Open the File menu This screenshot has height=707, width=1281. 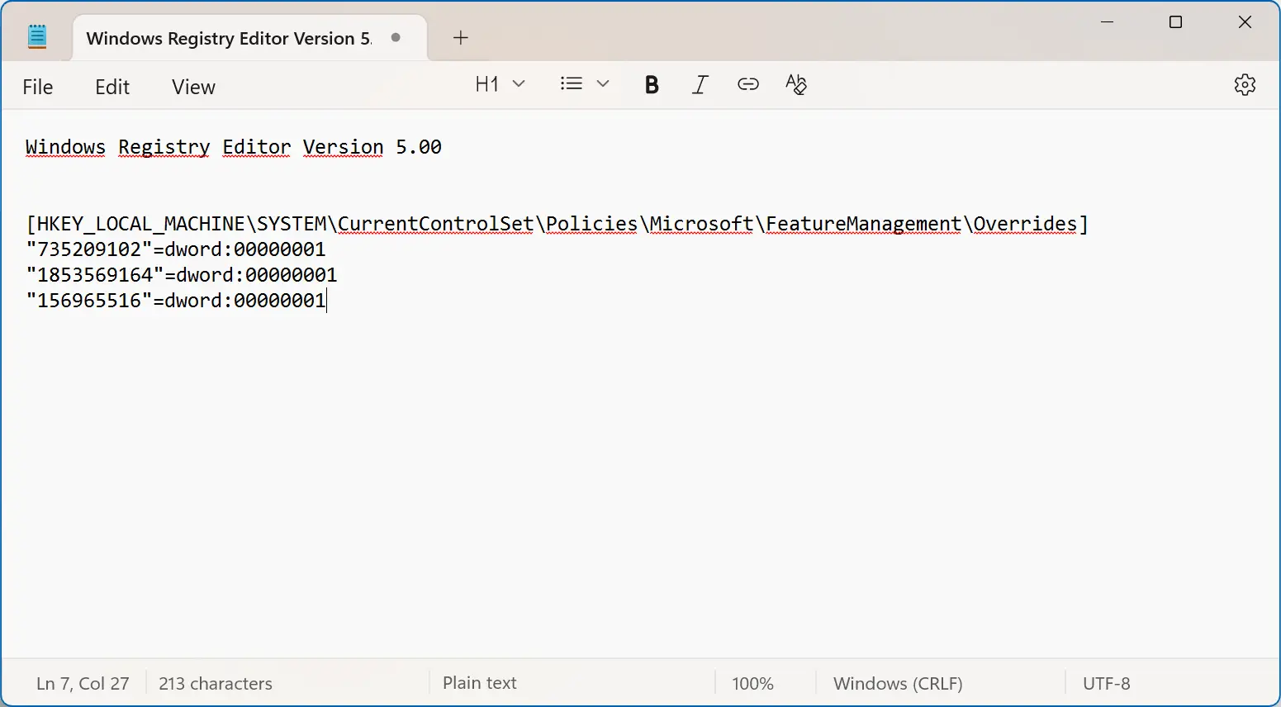[x=38, y=87]
